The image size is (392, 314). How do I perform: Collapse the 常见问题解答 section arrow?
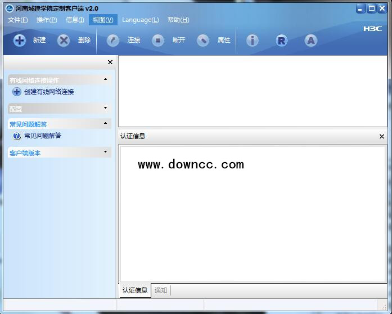tap(106, 123)
